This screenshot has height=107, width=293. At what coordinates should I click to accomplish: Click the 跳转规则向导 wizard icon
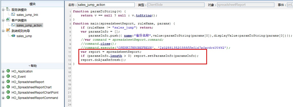tap(8, 31)
